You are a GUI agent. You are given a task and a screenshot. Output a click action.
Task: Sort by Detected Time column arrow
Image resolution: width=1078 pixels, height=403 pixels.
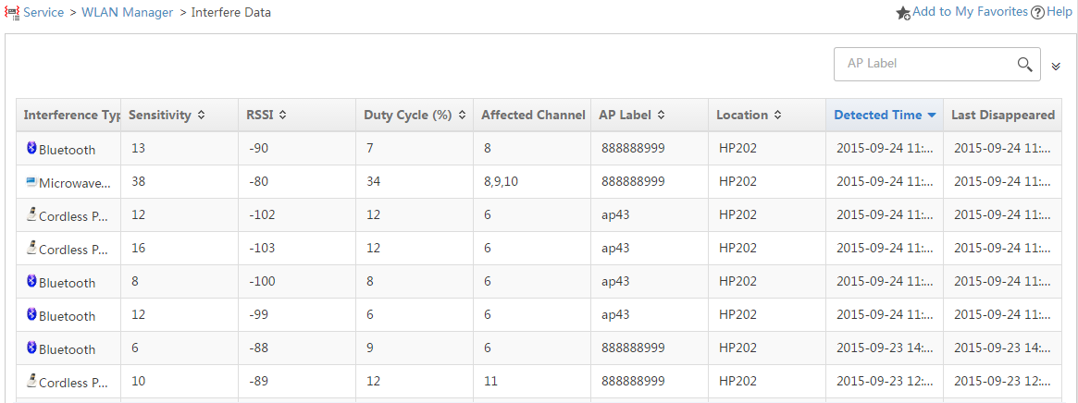point(932,116)
